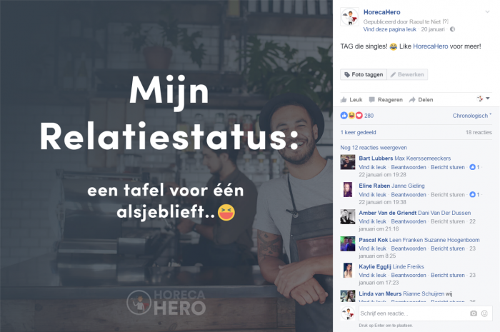This screenshot has width=500, height=332.
Task: Click Beantwoorden under Eline Raben comment
Action: pos(409,194)
